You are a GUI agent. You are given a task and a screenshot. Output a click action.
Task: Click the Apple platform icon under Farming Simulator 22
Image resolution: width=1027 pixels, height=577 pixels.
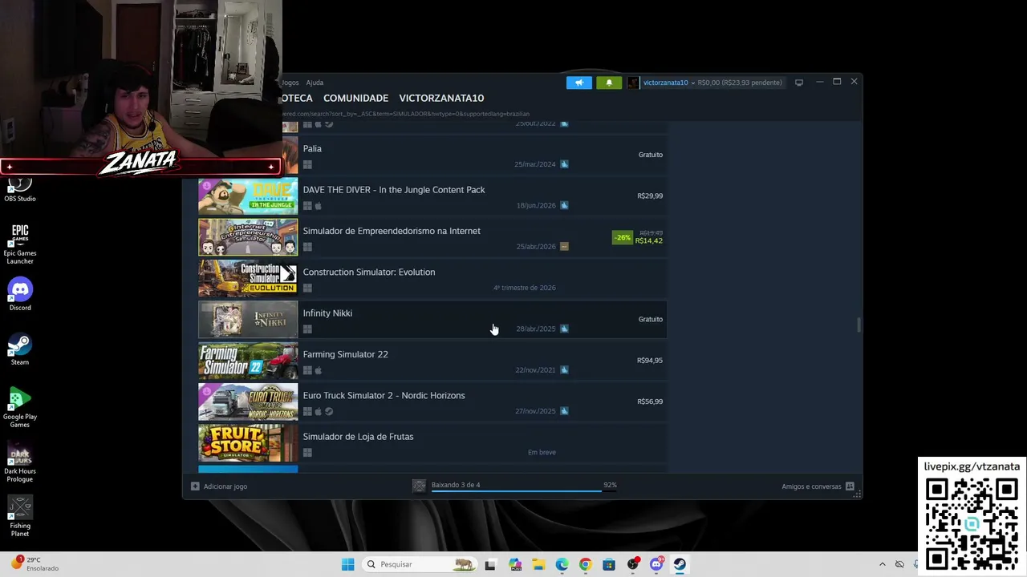click(319, 370)
